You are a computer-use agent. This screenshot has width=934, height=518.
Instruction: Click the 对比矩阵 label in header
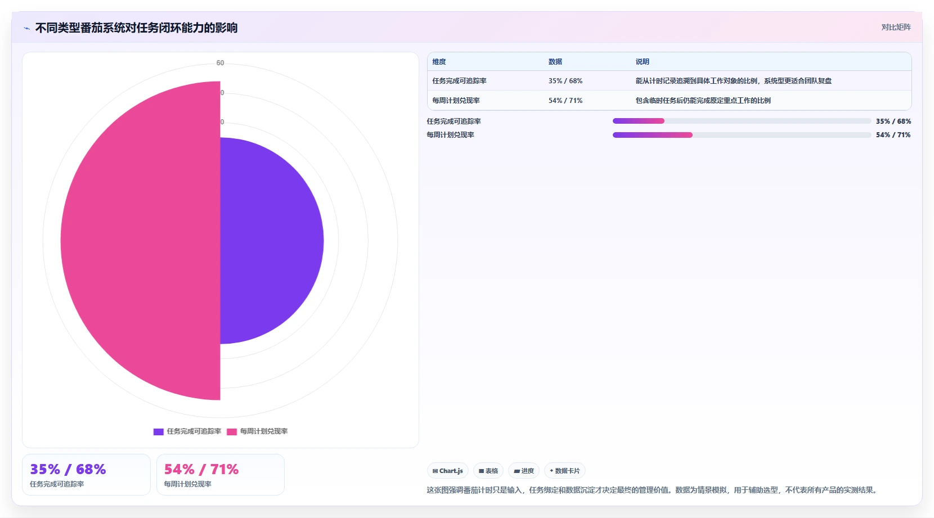pyautogui.click(x=896, y=27)
